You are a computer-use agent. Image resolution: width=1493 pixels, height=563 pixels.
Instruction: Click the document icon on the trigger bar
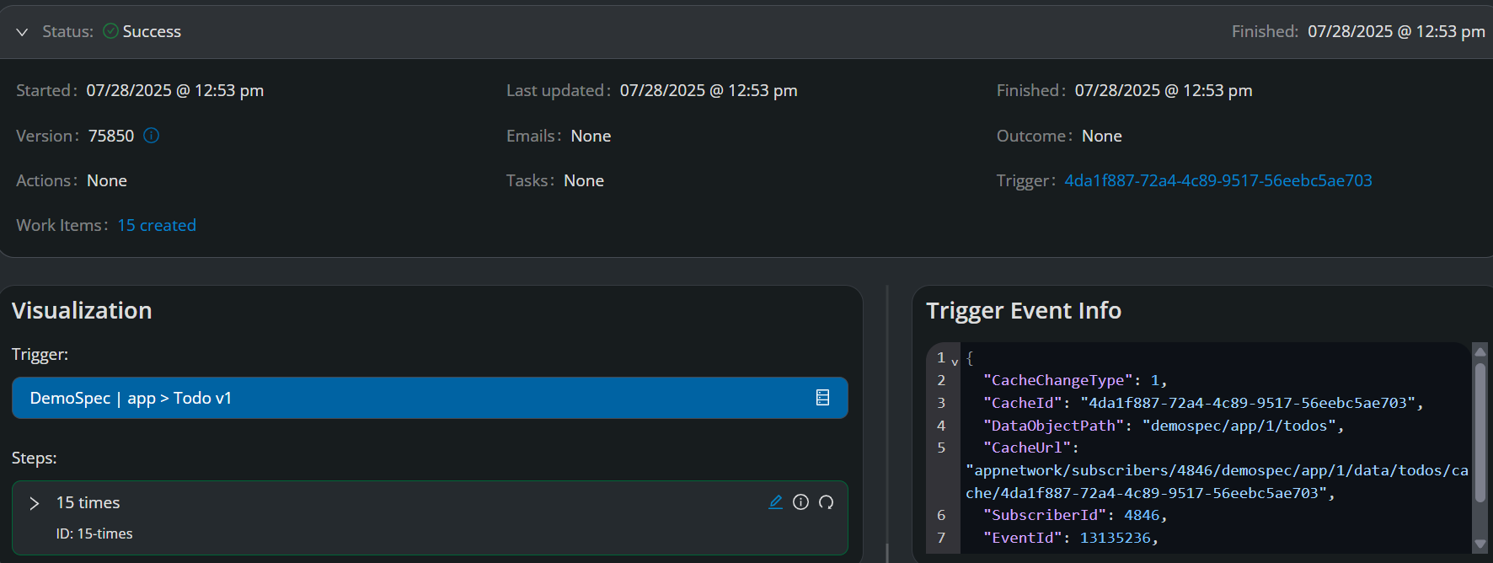[823, 398]
